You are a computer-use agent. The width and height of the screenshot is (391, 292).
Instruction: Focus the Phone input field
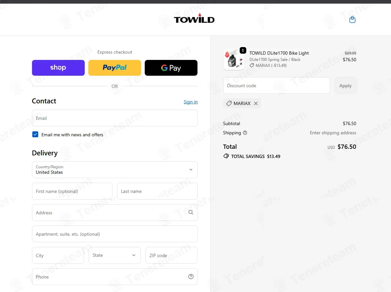(115, 277)
